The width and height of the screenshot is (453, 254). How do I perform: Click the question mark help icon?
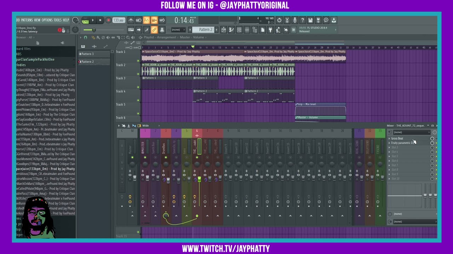click(x=303, y=20)
